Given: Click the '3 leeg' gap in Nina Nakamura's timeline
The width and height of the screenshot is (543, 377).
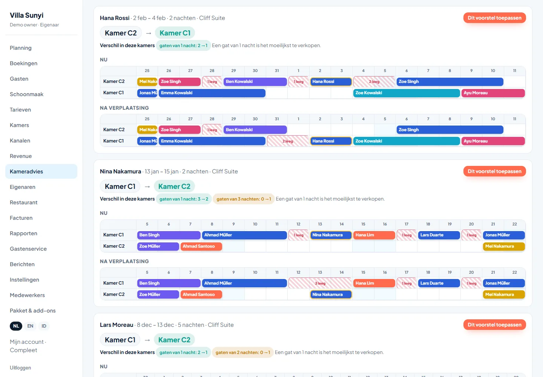Looking at the screenshot, I should (320, 283).
